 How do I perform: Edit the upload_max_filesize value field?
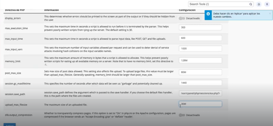(200, 104)
